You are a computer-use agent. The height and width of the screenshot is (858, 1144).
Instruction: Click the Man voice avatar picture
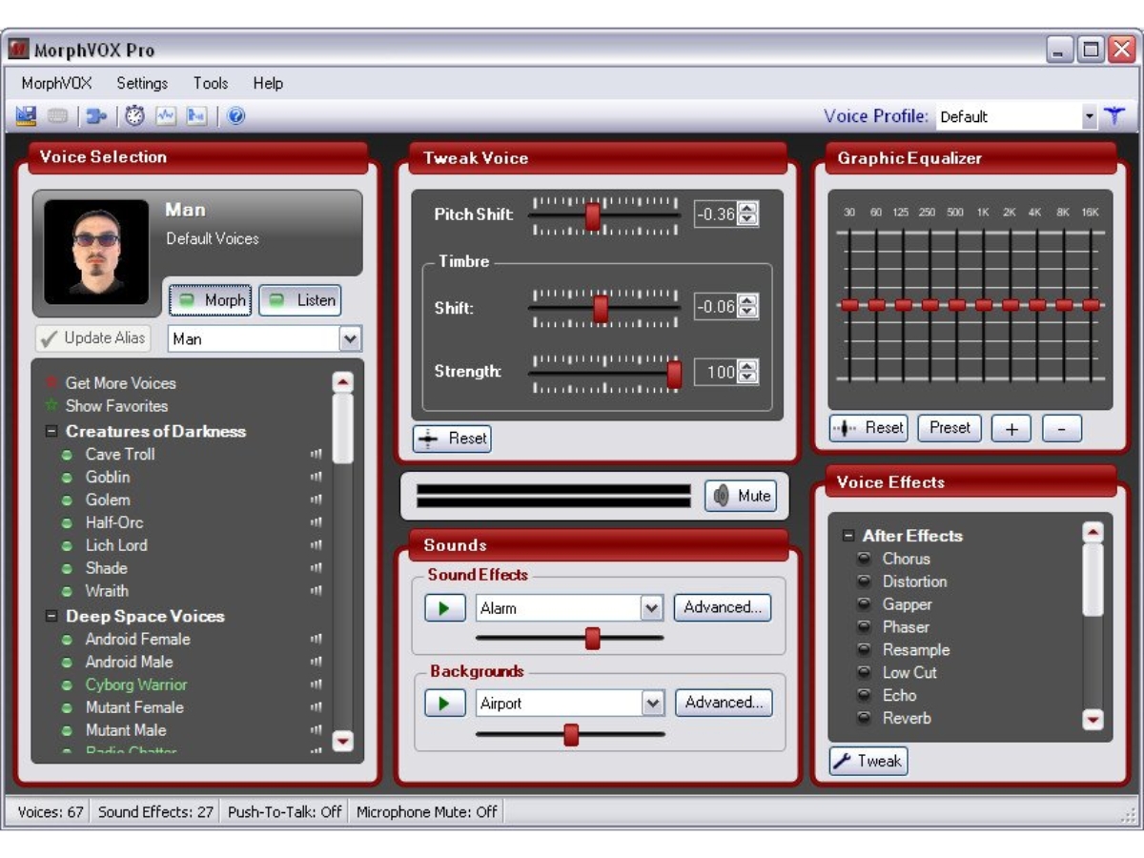(x=97, y=251)
